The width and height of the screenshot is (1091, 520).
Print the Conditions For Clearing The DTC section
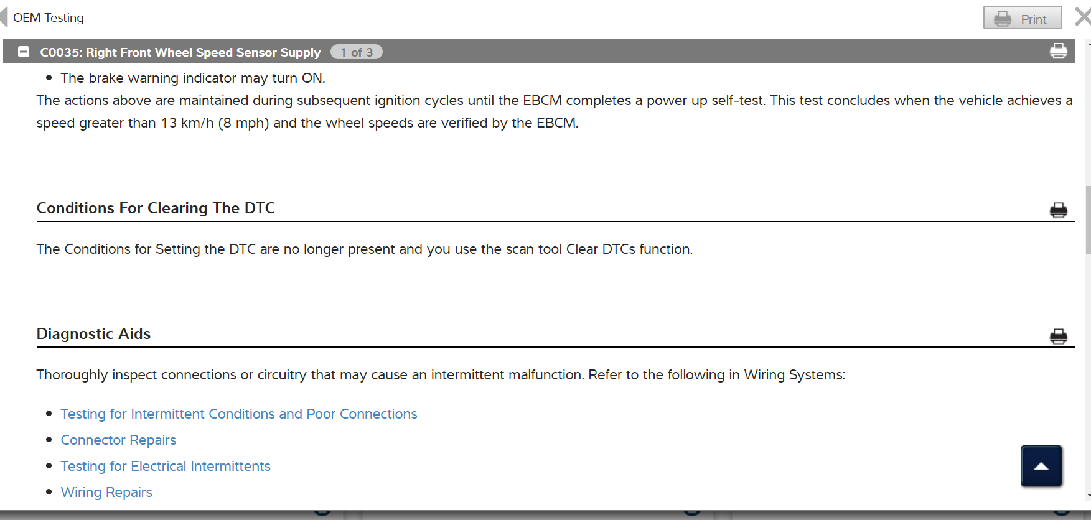1058,210
